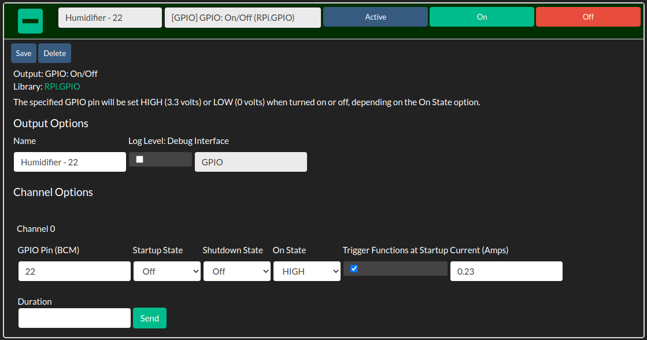
Task: Collapse the output panel with minus icon
Action: [x=30, y=21]
